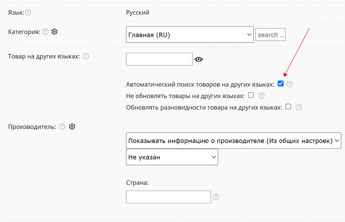This screenshot has height=222, width=345.
Task: Click into the Страна text field
Action: point(168,197)
